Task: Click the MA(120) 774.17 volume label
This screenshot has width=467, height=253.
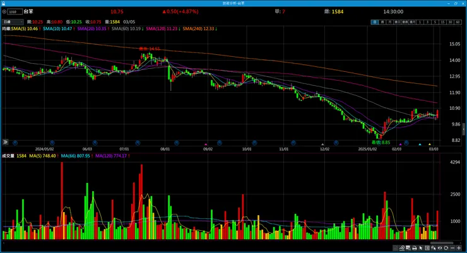Action: click(111, 156)
